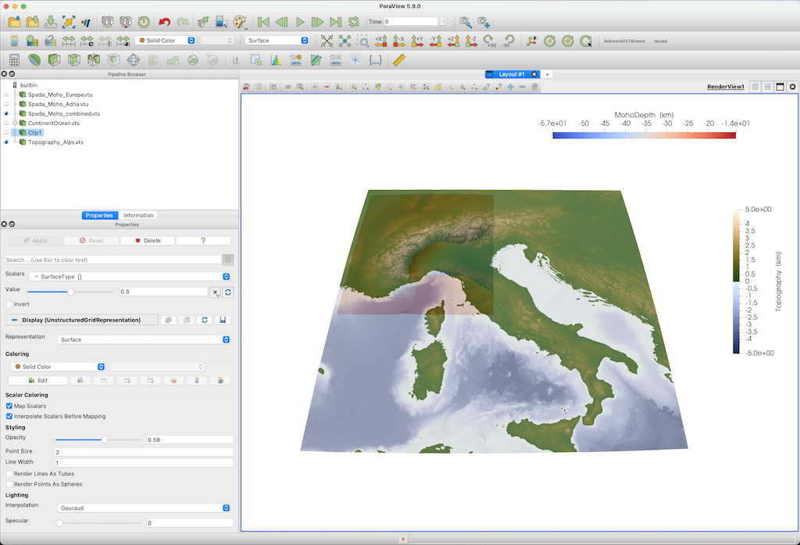This screenshot has height=545, width=800.
Task: Enable the Invert checkbox
Action: coord(9,304)
